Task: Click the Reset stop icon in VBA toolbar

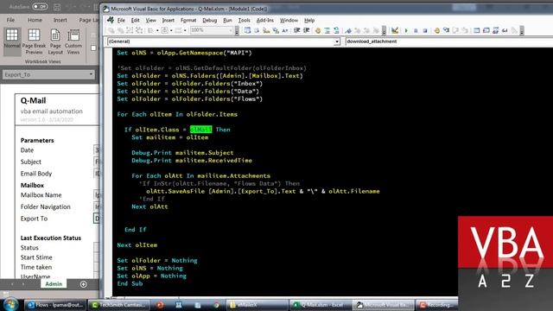Action: (x=425, y=31)
